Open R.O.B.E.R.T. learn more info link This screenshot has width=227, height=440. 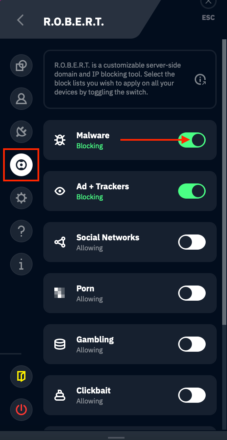[200, 79]
